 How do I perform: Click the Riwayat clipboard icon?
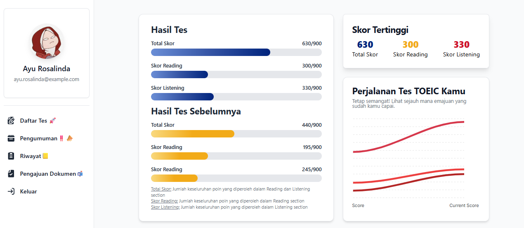[11, 156]
